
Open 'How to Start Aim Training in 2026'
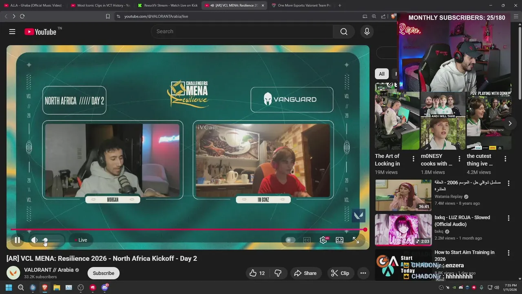tap(464, 256)
